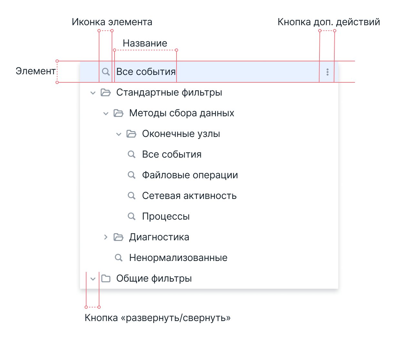
Task: Collapse the Общие фильтры folder
Action: point(93,278)
